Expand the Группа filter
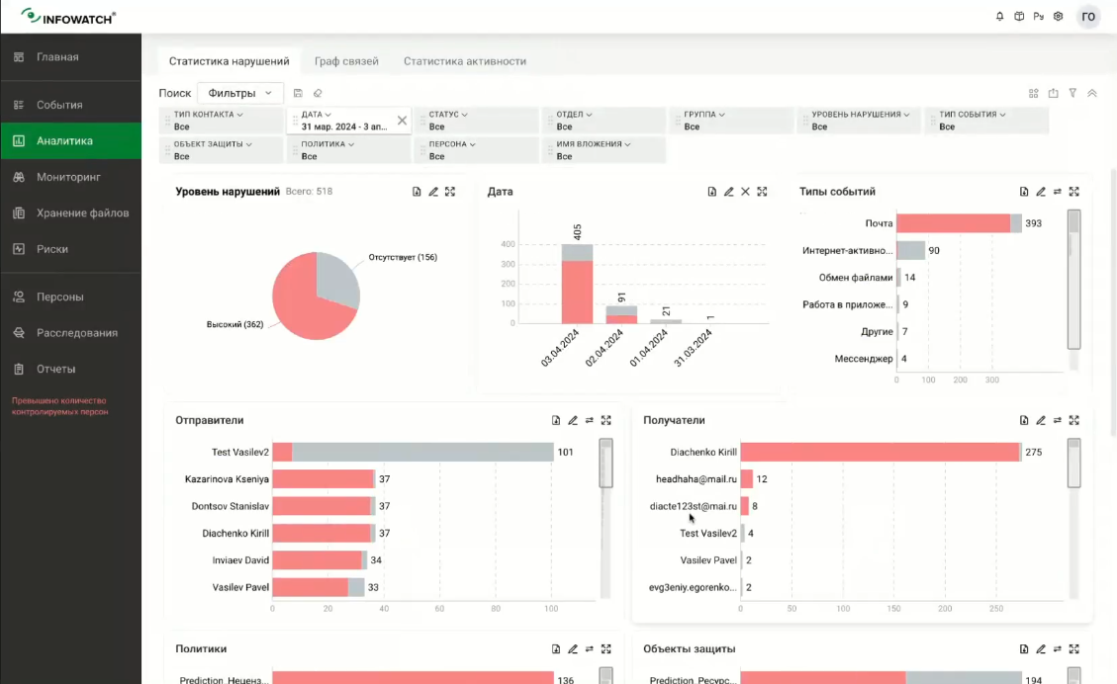 click(731, 121)
